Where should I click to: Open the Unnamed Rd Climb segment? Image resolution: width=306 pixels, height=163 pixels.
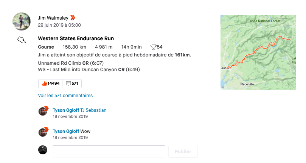pos(60,63)
